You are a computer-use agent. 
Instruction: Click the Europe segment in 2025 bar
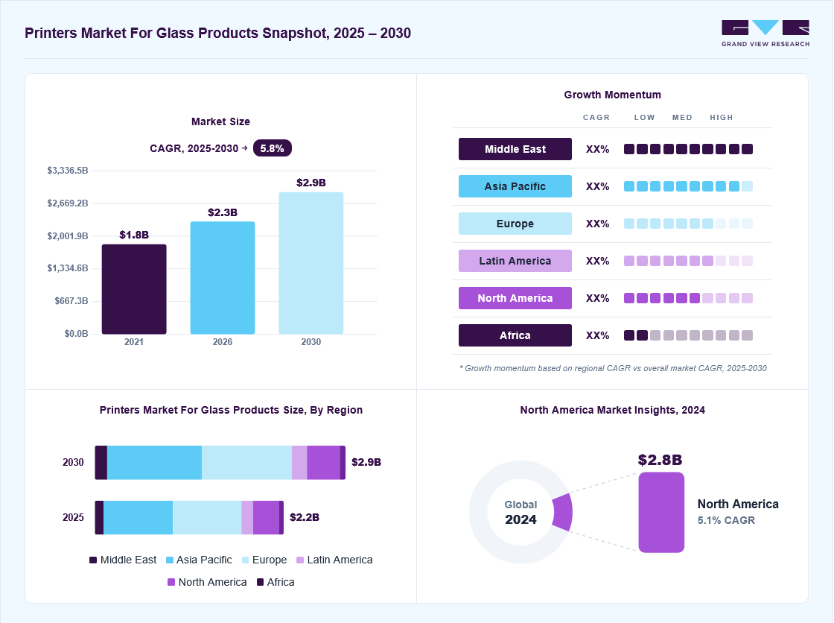pyautogui.click(x=207, y=518)
